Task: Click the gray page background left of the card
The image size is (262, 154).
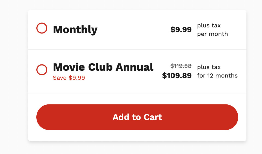Action: click(14, 77)
